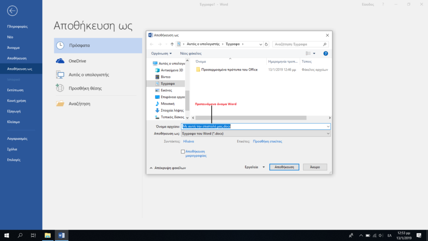Select Βίντεο in the navigation tree
The height and width of the screenshot is (241, 428).
pos(163,77)
